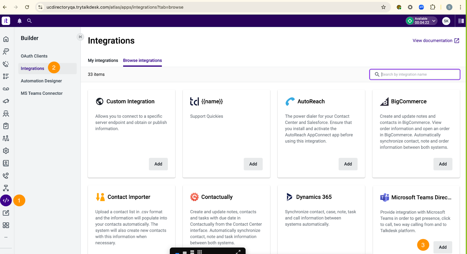Open the browser three-dot menu

[461, 7]
